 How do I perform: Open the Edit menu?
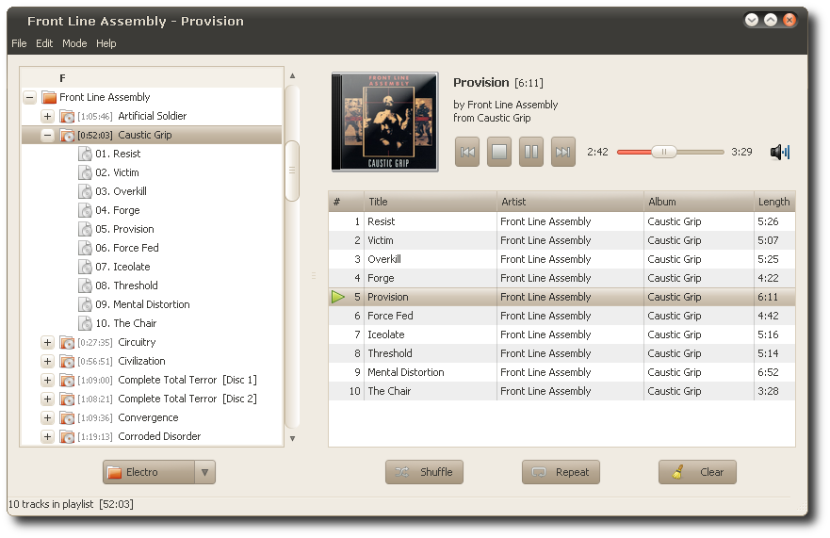44,43
